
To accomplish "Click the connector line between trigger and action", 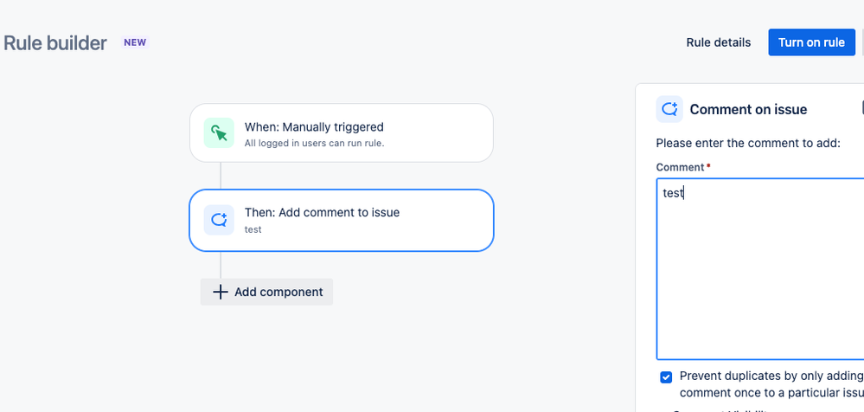I will point(221,176).
